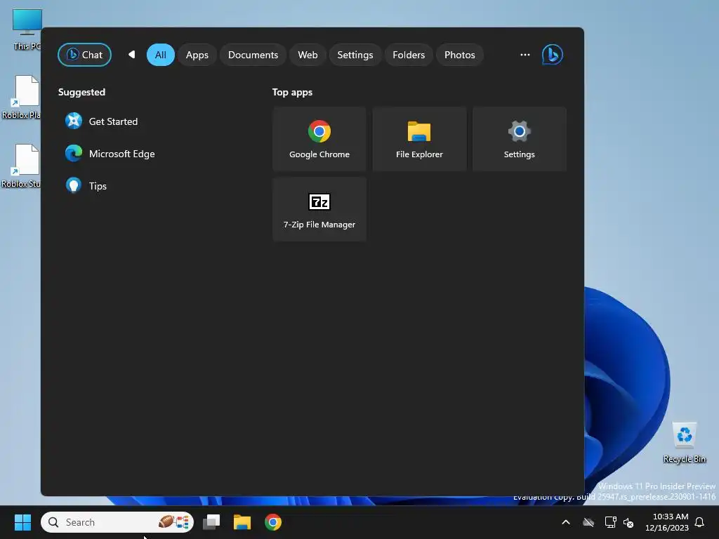Viewport: 719px width, 539px height.
Task: Click the taskbar Search box
Action: [x=117, y=522]
